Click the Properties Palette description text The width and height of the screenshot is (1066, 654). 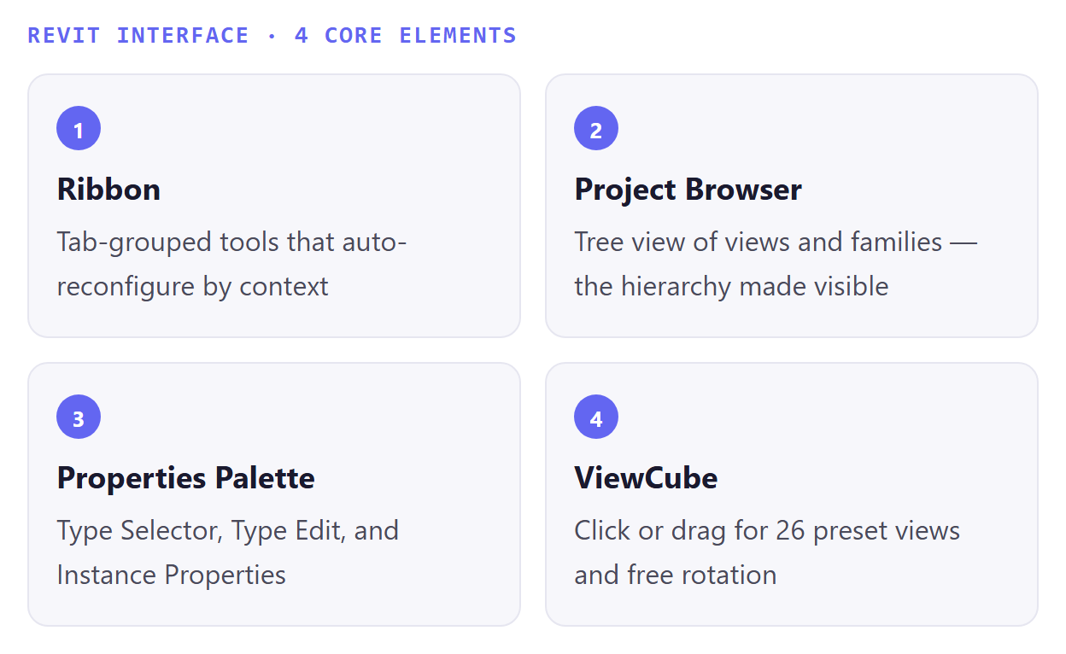[x=228, y=552]
